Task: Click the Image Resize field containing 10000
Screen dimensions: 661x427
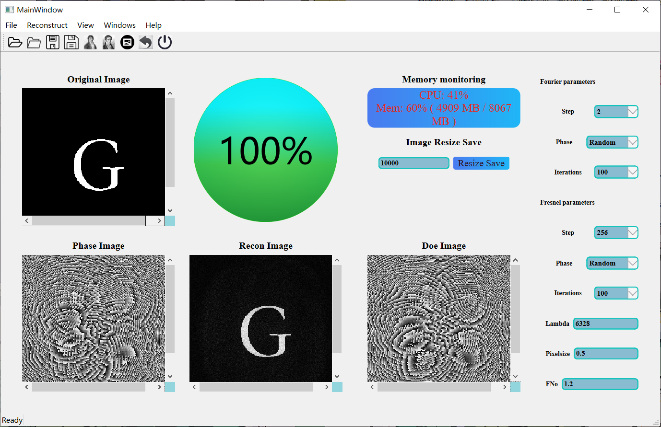Action: click(414, 163)
